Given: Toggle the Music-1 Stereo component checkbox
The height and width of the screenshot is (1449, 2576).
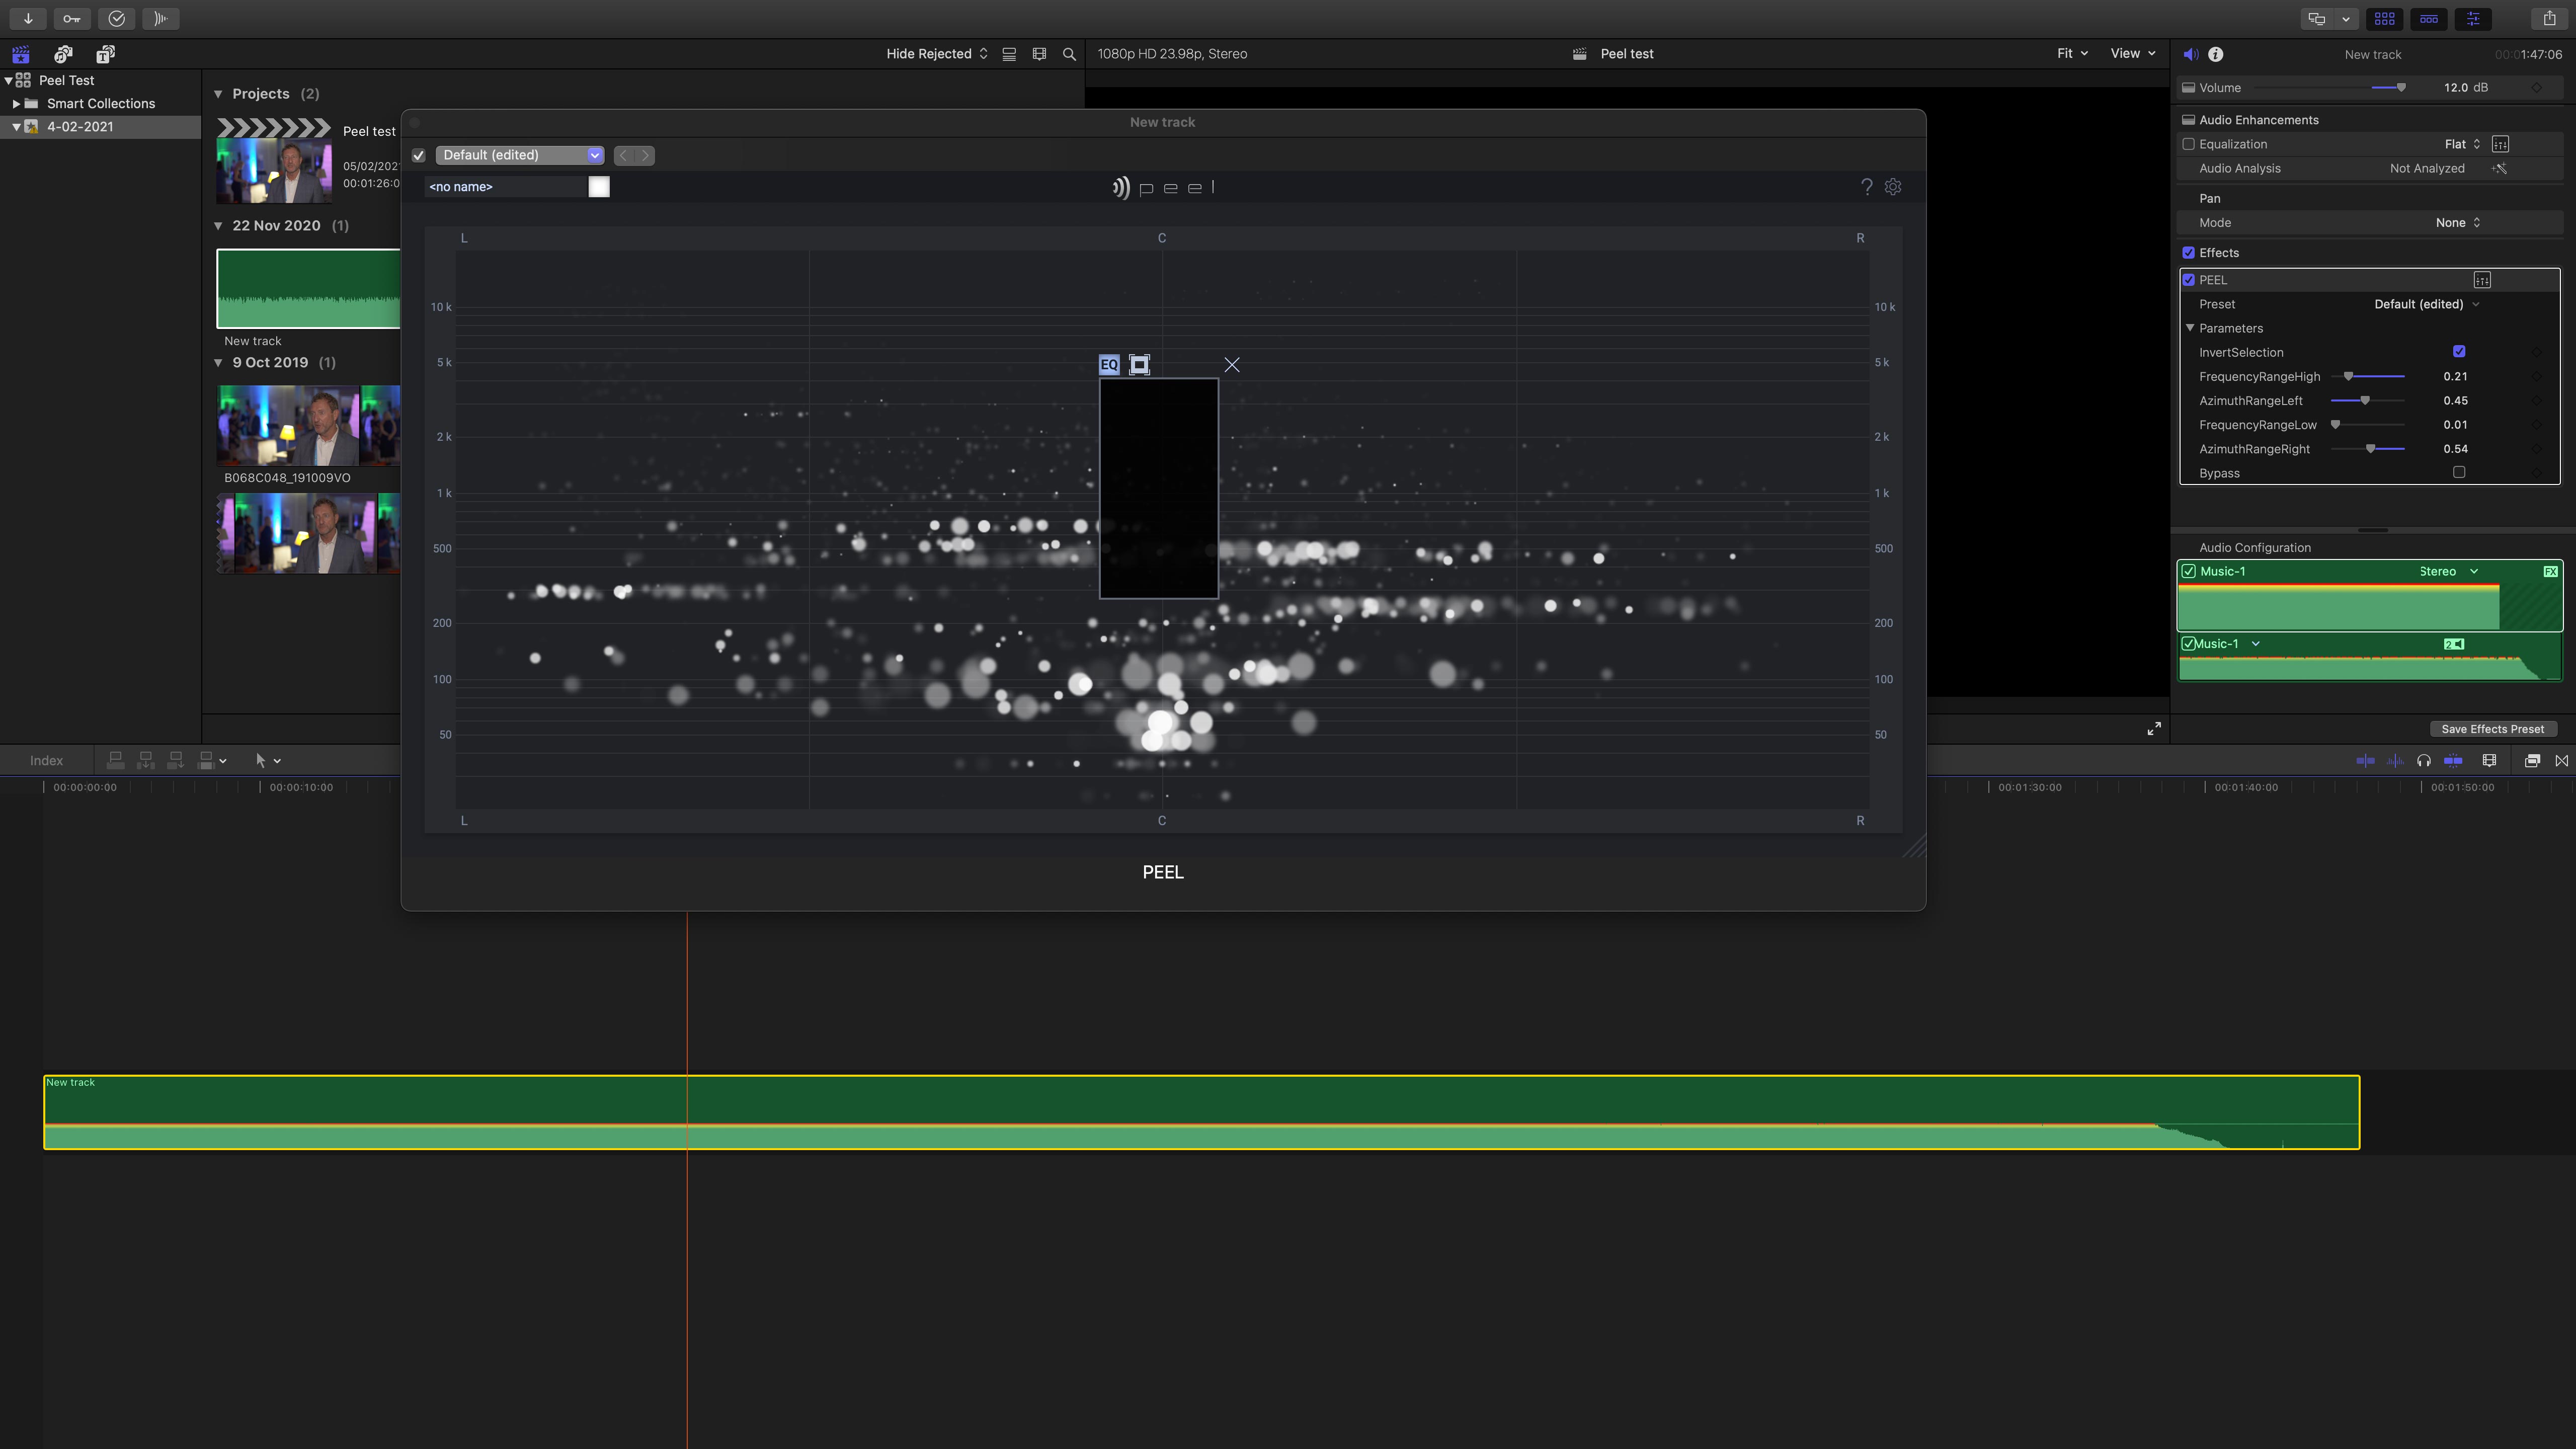Looking at the screenshot, I should pyautogui.click(x=2189, y=571).
